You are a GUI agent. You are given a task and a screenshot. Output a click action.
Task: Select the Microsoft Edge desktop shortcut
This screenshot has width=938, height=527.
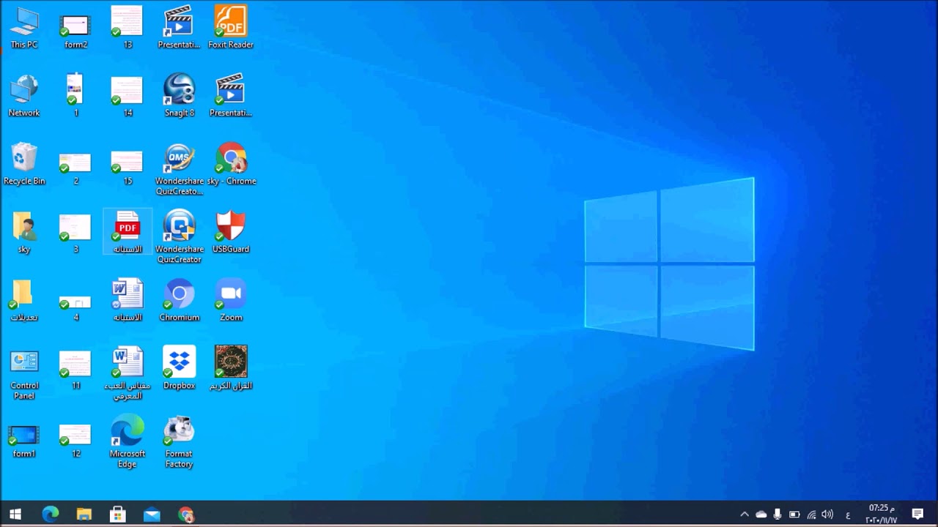128,441
